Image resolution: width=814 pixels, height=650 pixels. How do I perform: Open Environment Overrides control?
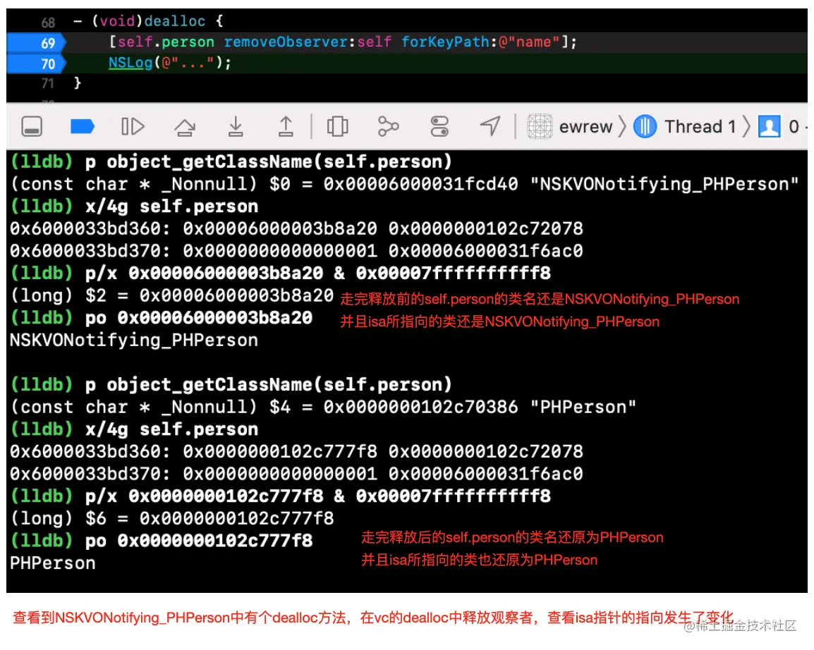pyautogui.click(x=439, y=127)
